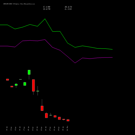Select the 30 Apr red candlestick
Screen dimensions: 135x135
(64, 119)
